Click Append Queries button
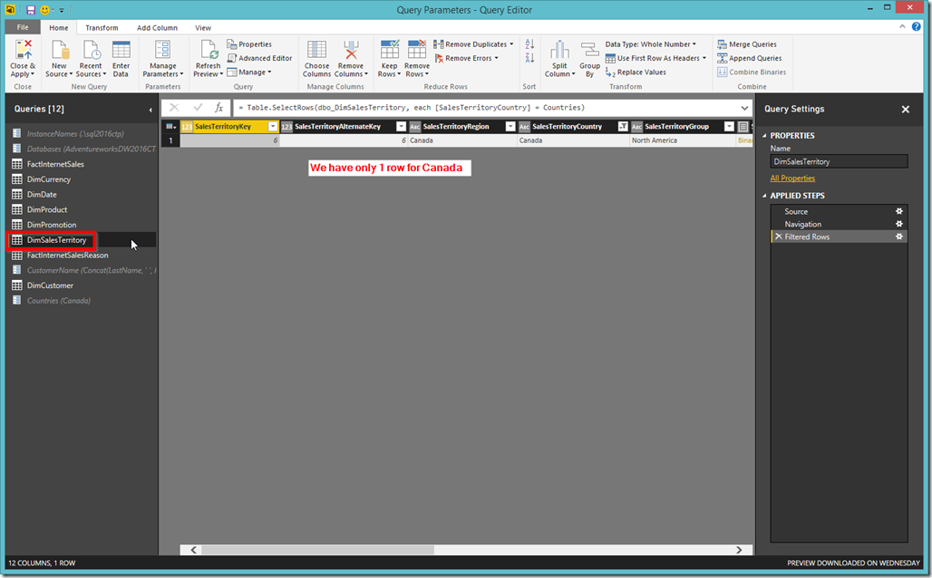 (749, 58)
